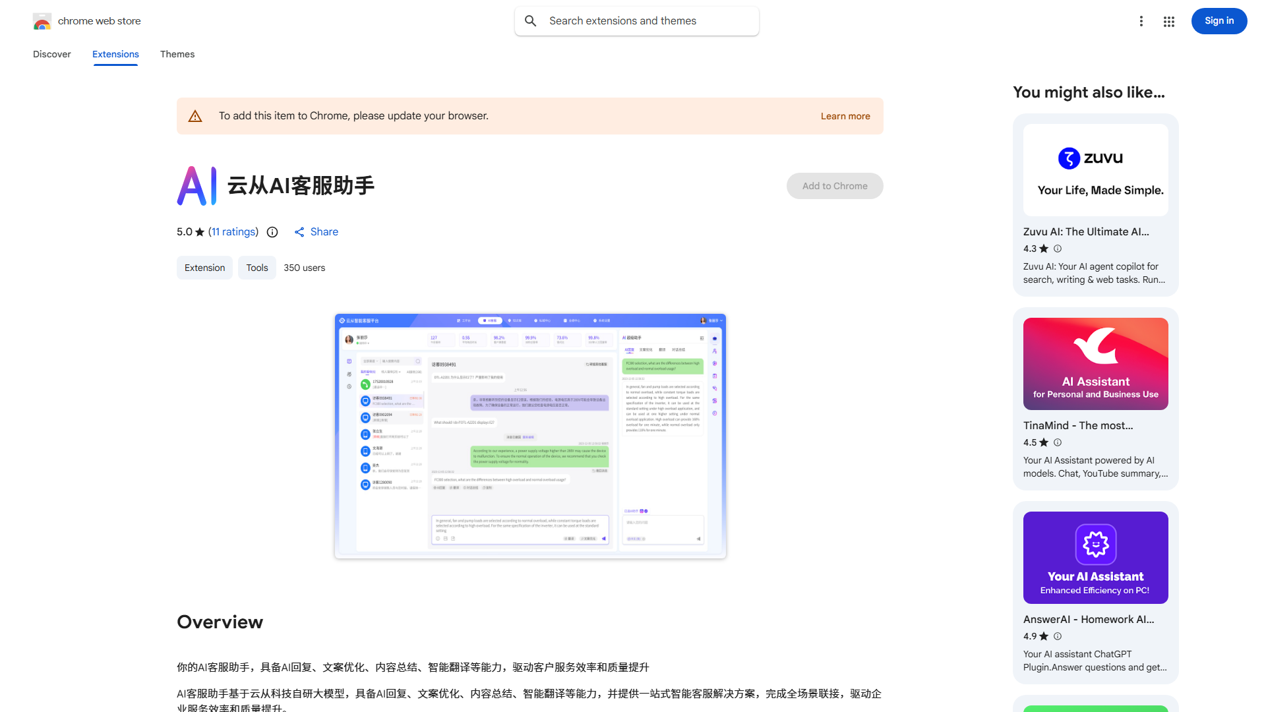
Task: Click the info icon beside the 5.0 rating
Action: 272,232
